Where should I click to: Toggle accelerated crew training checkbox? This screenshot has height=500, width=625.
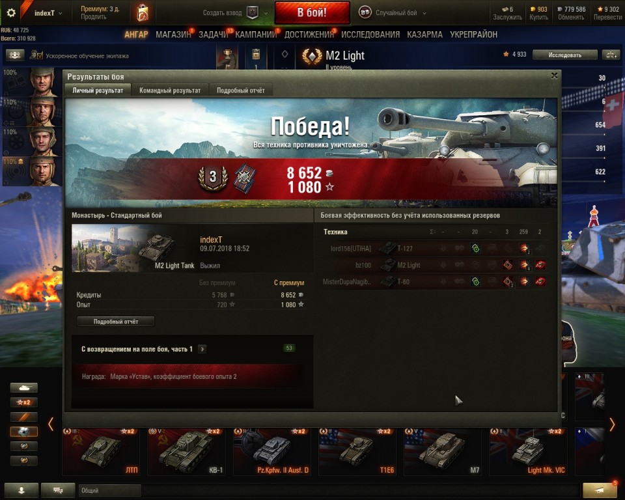(x=40, y=55)
